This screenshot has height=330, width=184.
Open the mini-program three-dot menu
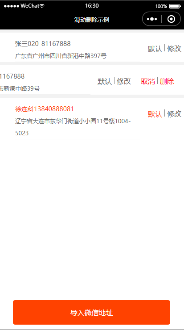(x=152, y=19)
